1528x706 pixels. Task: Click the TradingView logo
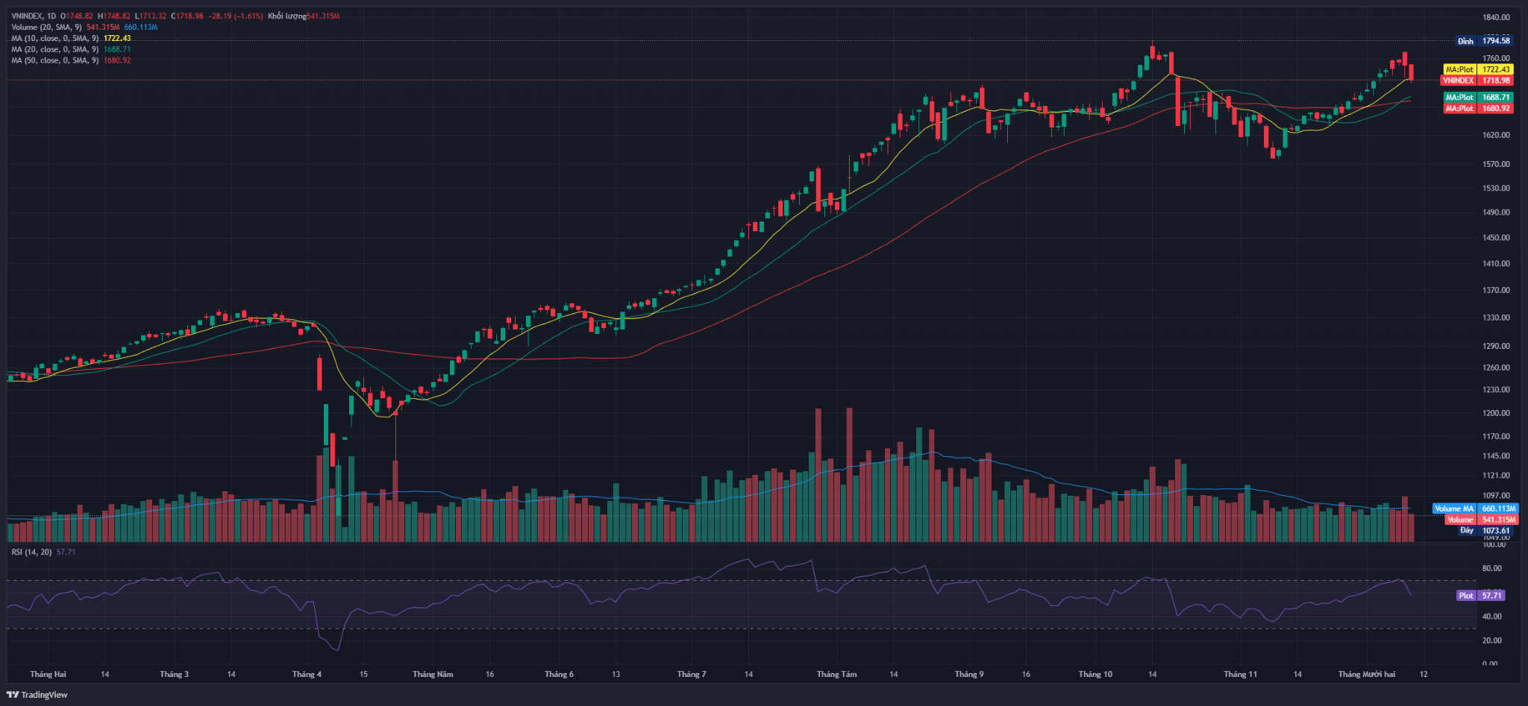37,695
